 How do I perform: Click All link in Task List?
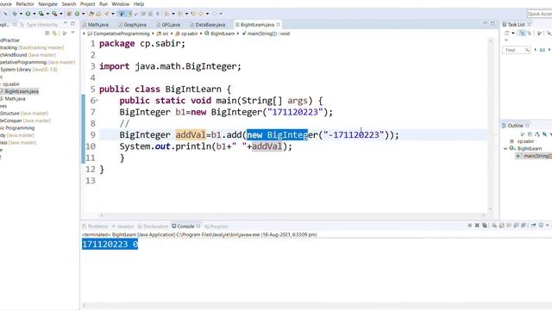(x=543, y=50)
